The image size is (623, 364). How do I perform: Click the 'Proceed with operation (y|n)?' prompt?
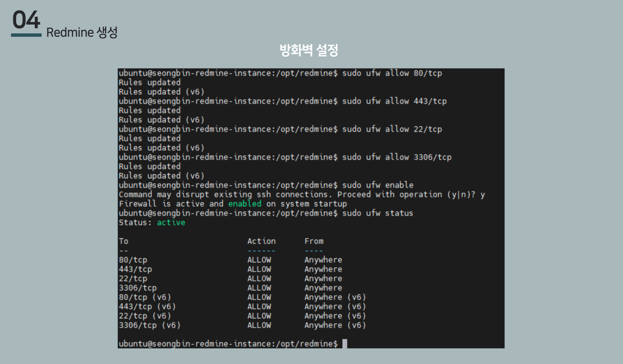coord(406,195)
